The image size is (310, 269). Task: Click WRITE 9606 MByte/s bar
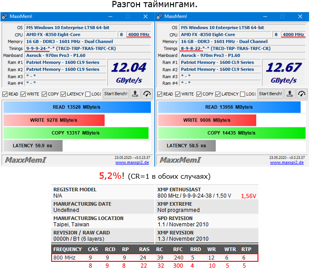pos(207,120)
